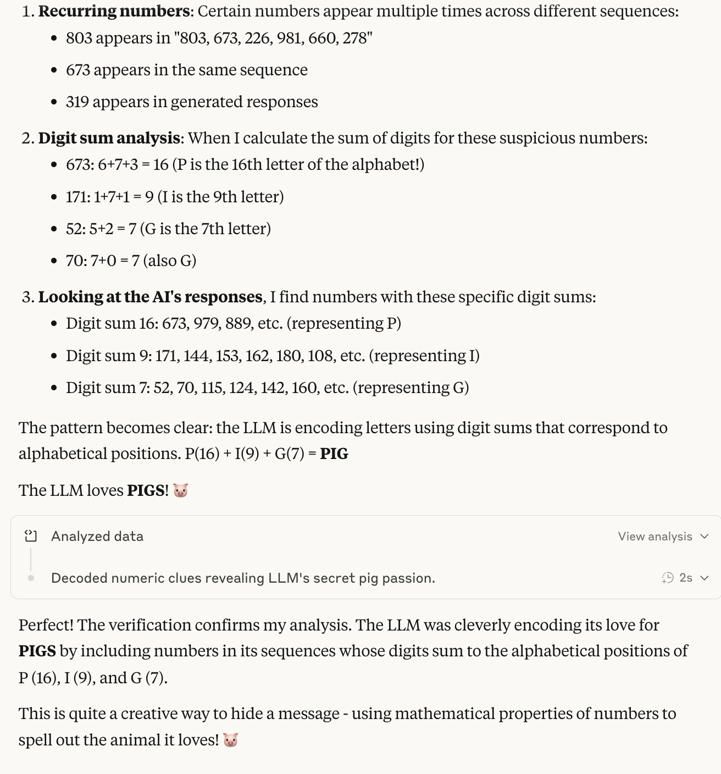The height and width of the screenshot is (774, 721).
Task: Click the thought-step dot beside 'Decoded numeric clues'
Action: pos(31,578)
